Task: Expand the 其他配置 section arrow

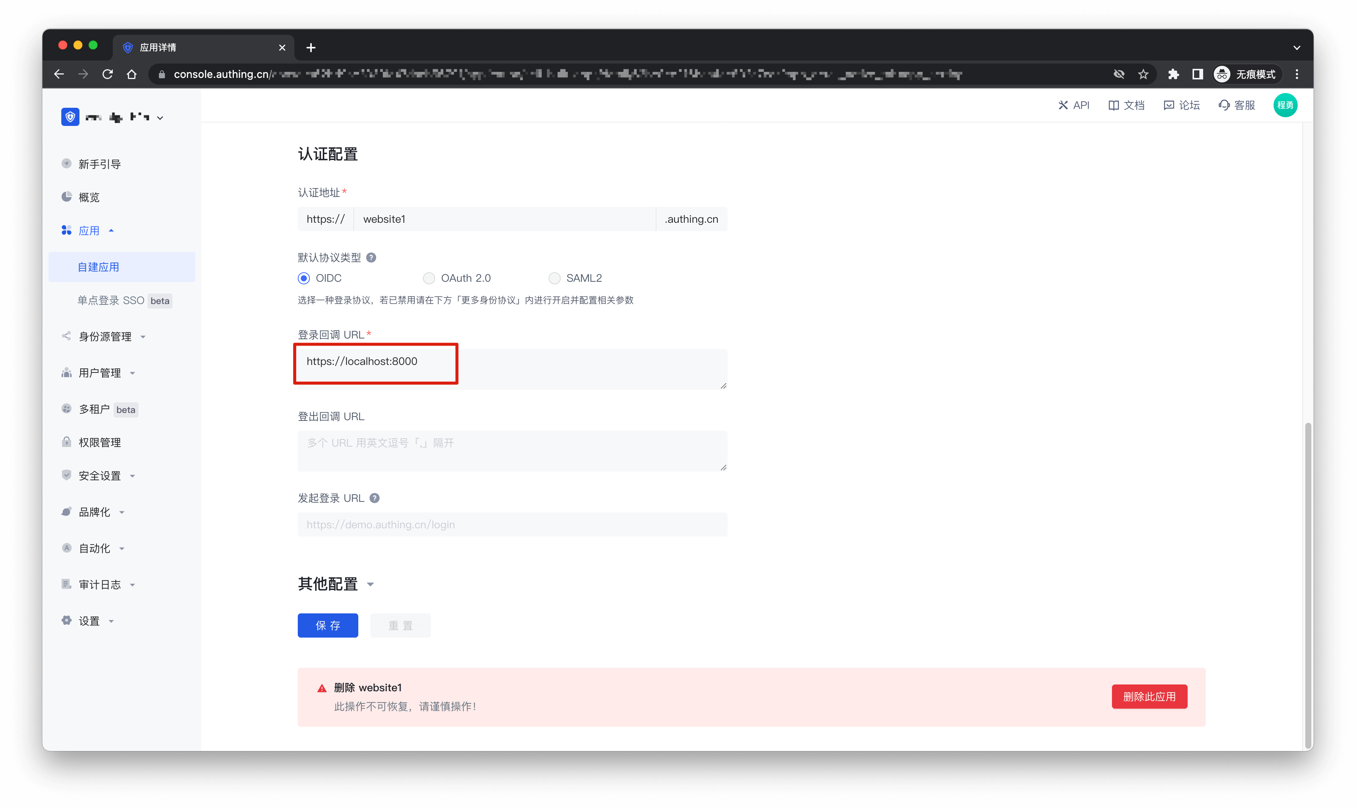Action: (370, 585)
